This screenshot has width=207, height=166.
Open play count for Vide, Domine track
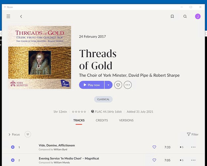pyautogui.click(x=182, y=147)
